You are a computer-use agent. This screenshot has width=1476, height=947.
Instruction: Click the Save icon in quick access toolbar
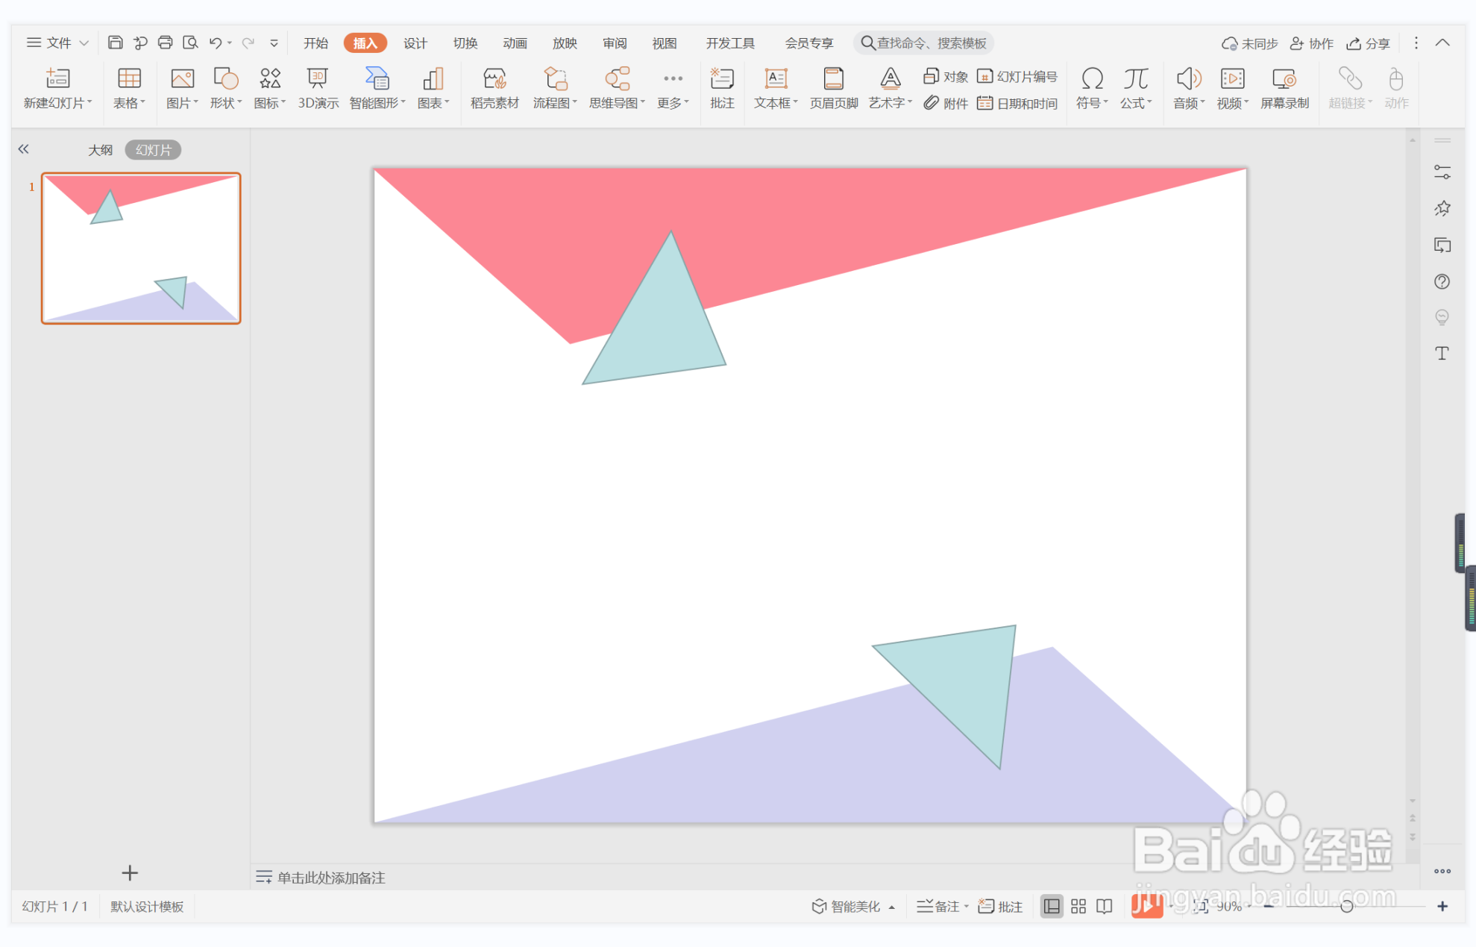(x=115, y=43)
